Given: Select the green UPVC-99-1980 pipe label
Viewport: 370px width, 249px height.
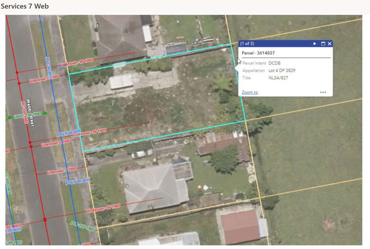Looking at the screenshot, I should pyautogui.click(x=27, y=115).
